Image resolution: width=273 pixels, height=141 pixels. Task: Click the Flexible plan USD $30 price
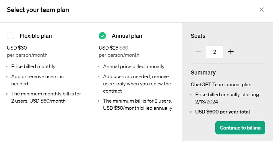tap(17, 48)
